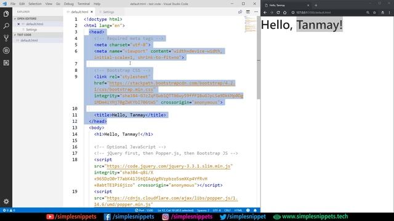This screenshot has height=221, width=394.
Task: Open the View menu
Action: (49, 4)
